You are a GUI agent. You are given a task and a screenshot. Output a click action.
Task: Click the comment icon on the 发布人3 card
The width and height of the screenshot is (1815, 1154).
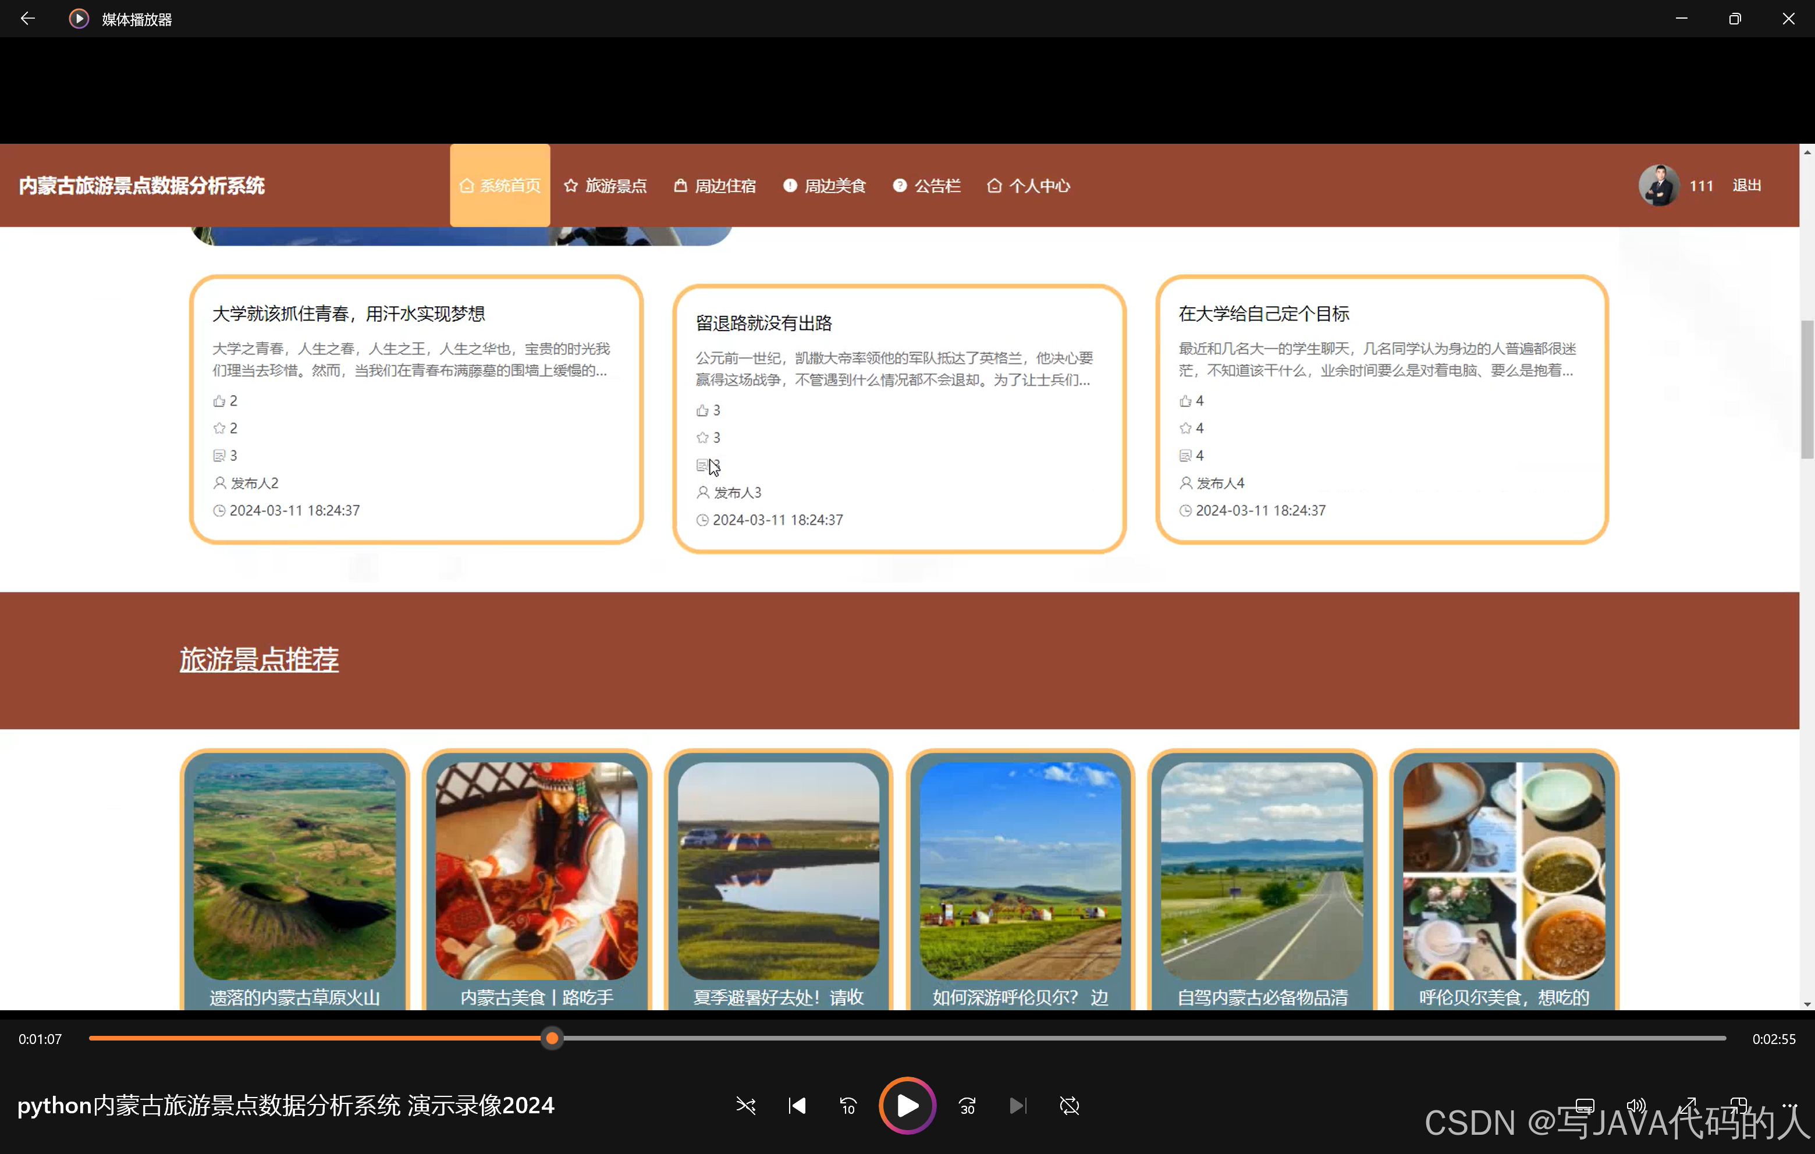tap(702, 465)
